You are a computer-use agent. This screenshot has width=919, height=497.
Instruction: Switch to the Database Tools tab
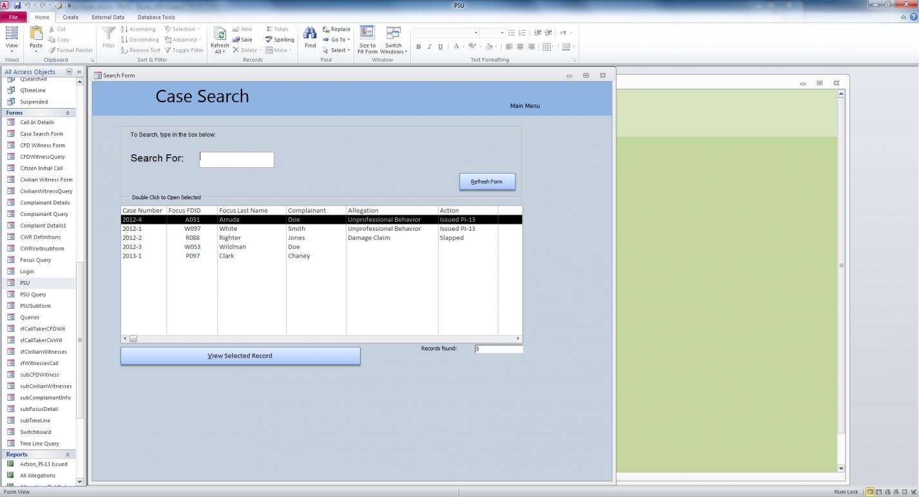tap(156, 17)
